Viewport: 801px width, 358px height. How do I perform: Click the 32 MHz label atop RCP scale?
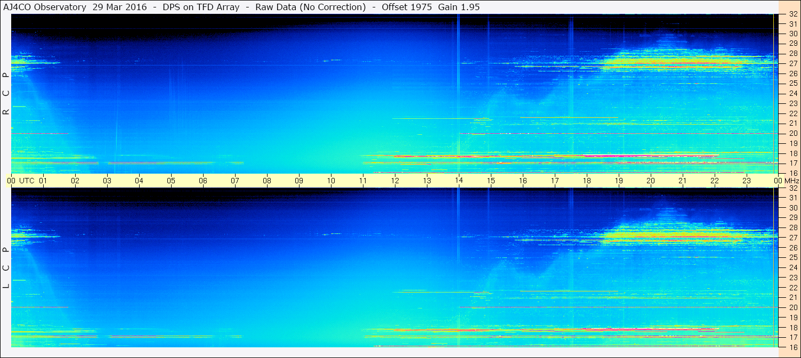tap(792, 14)
